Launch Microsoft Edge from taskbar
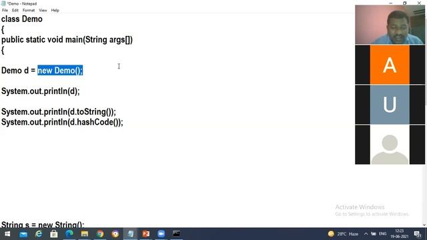 [69, 234]
